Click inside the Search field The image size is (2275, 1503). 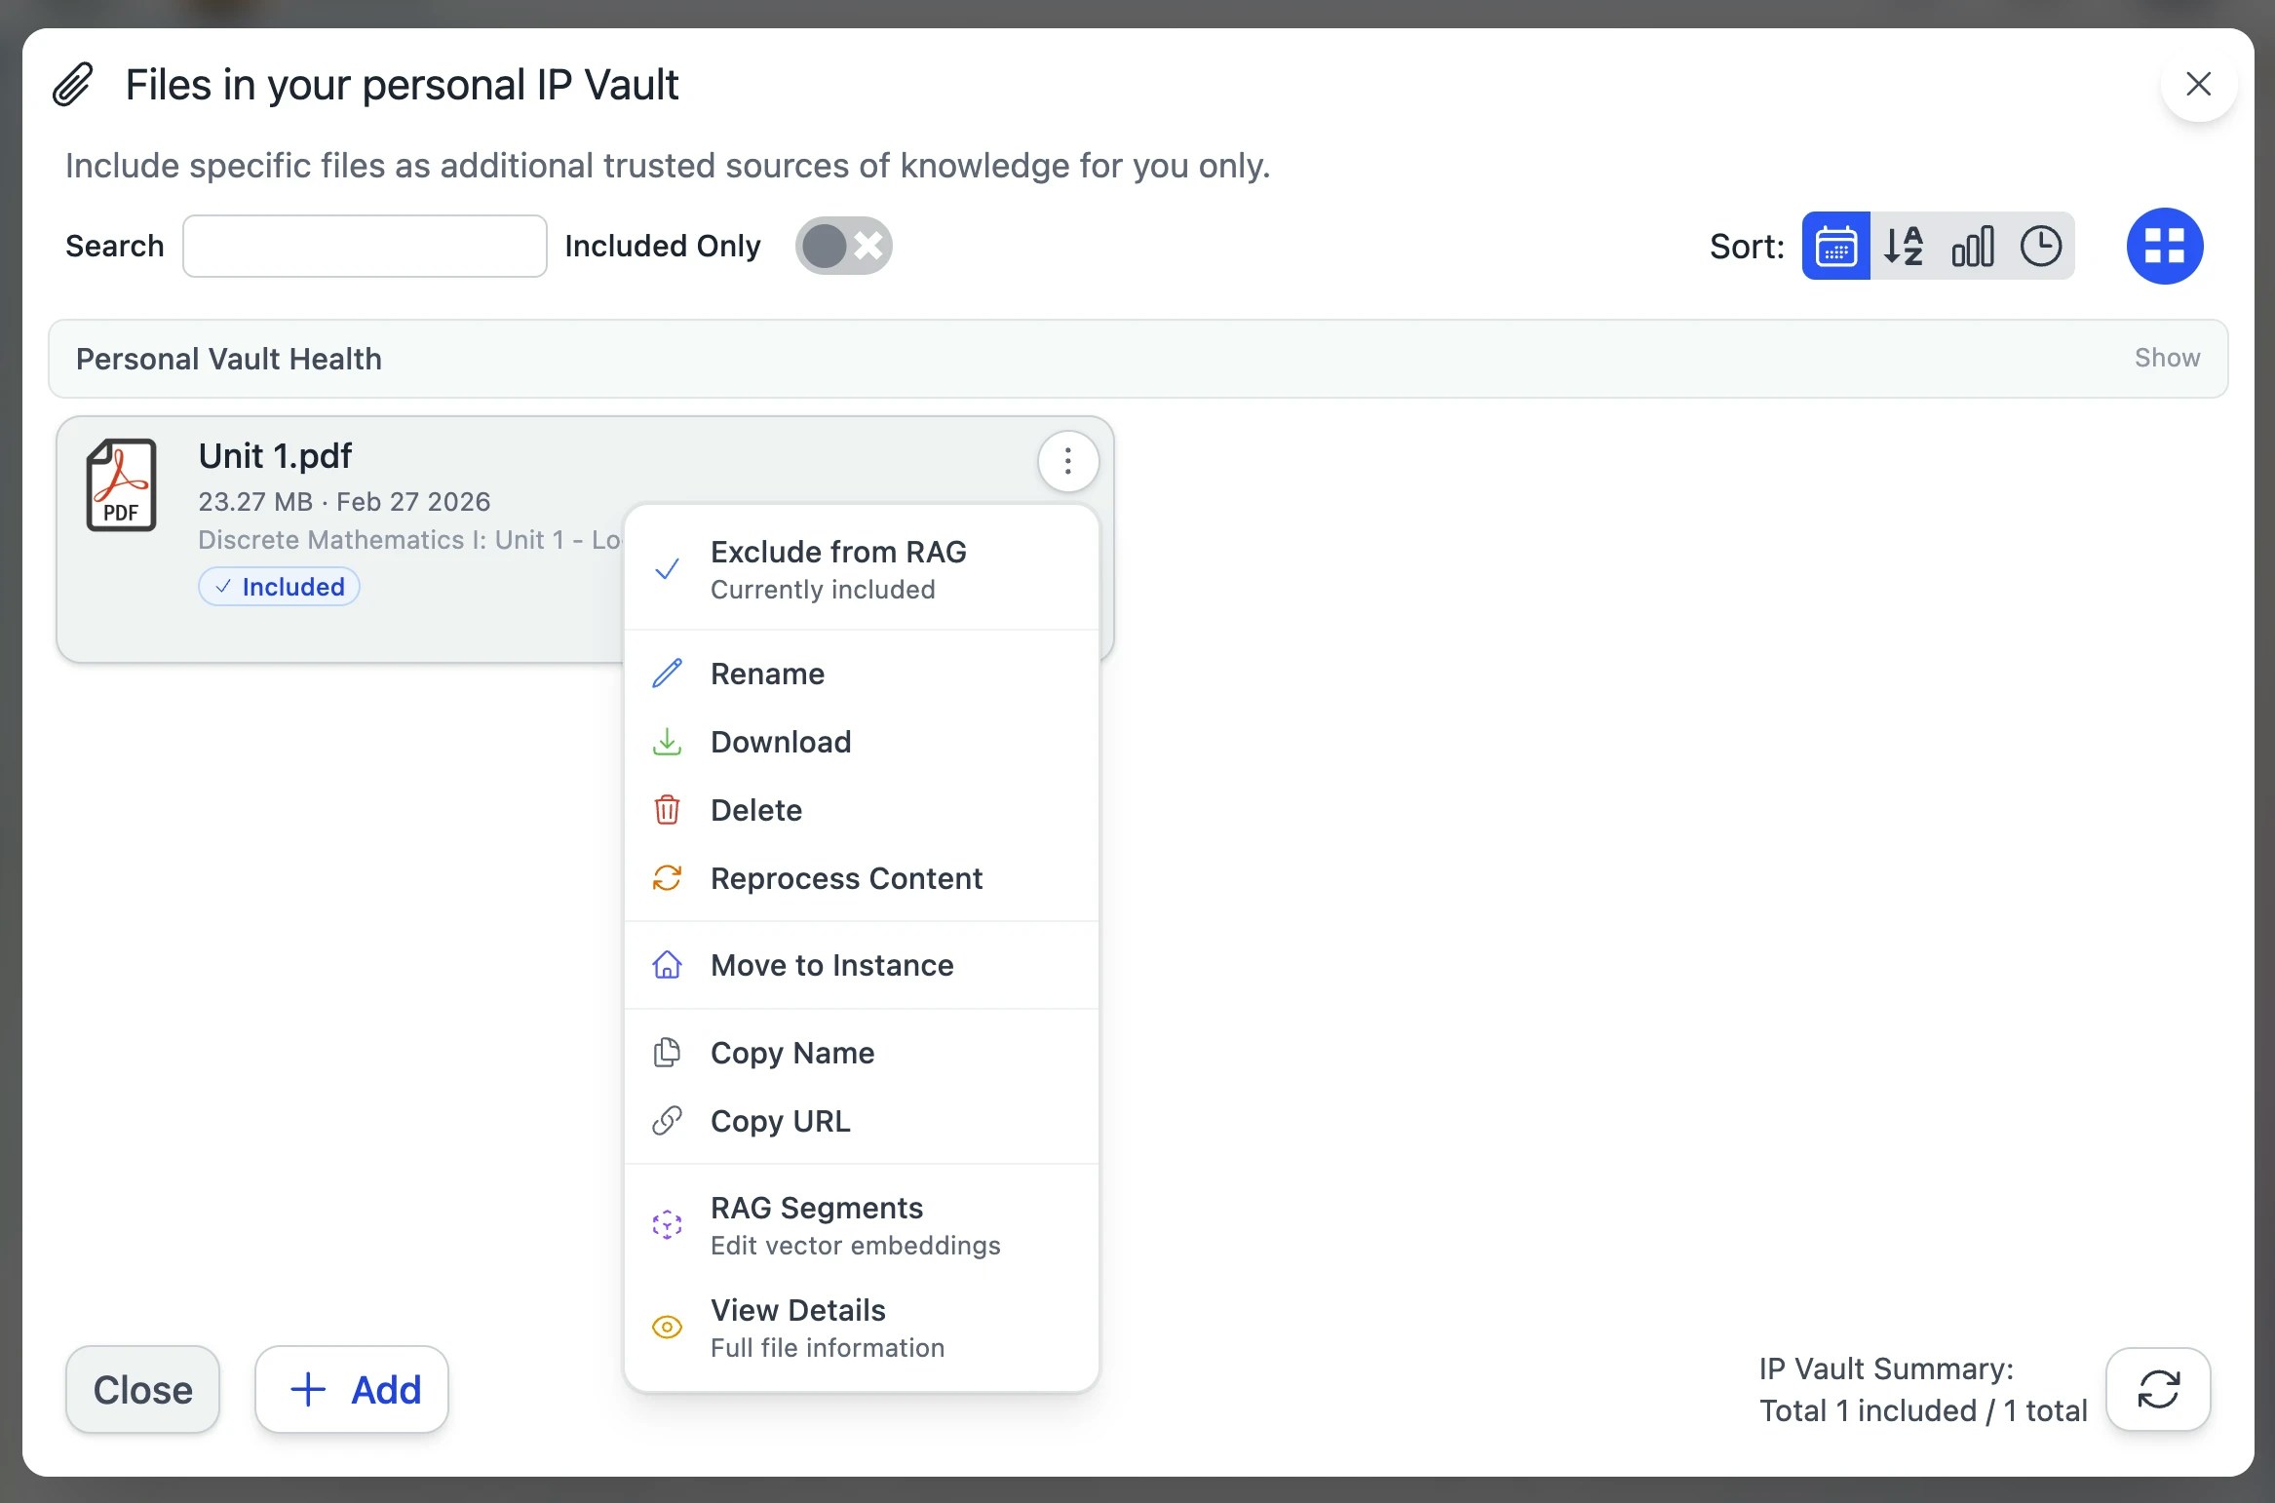[x=364, y=246]
